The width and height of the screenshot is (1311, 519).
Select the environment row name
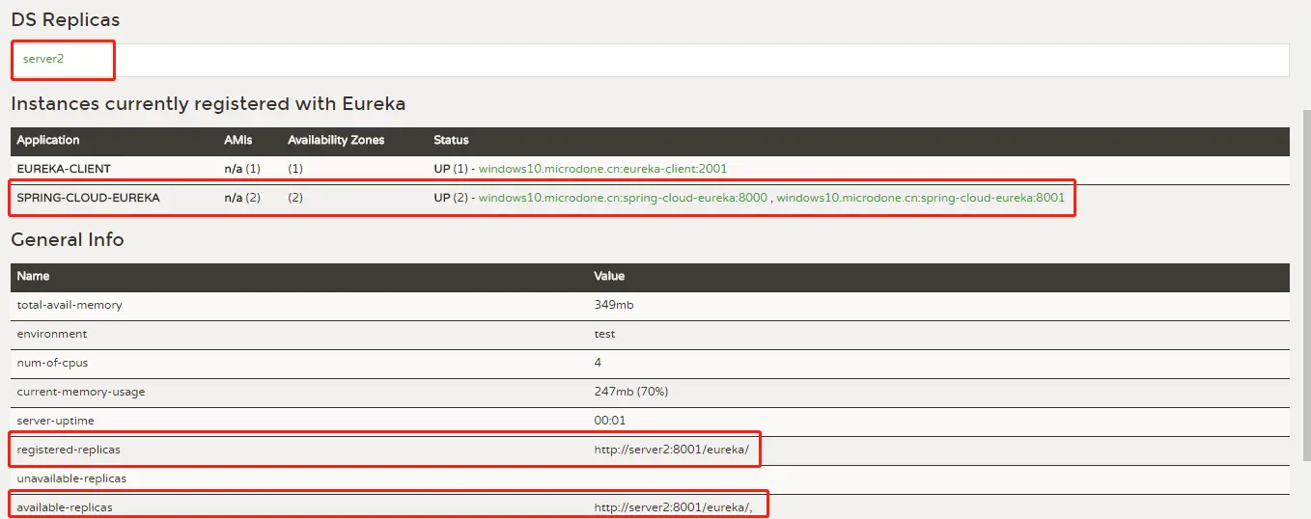[52, 334]
